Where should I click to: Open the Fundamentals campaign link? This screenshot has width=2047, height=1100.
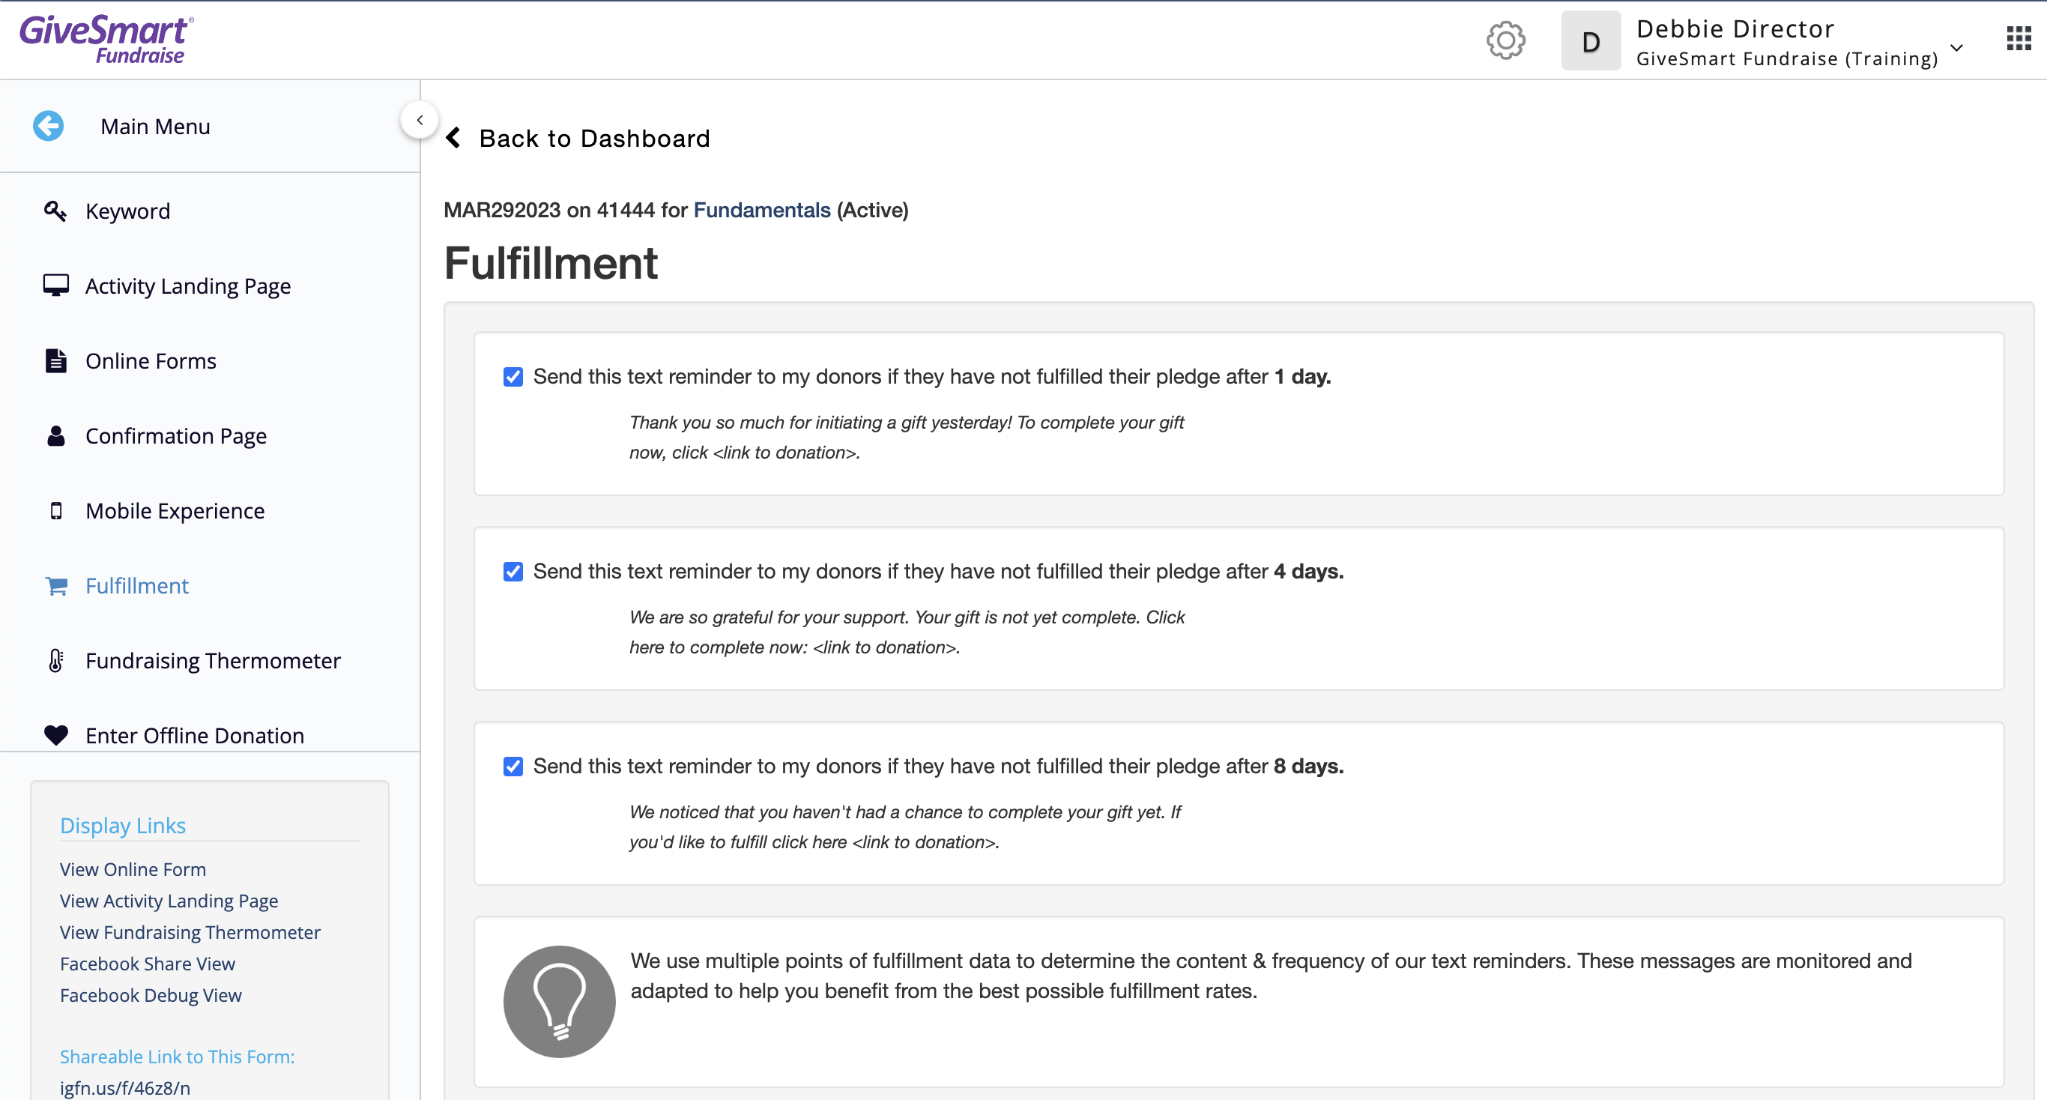coord(761,210)
